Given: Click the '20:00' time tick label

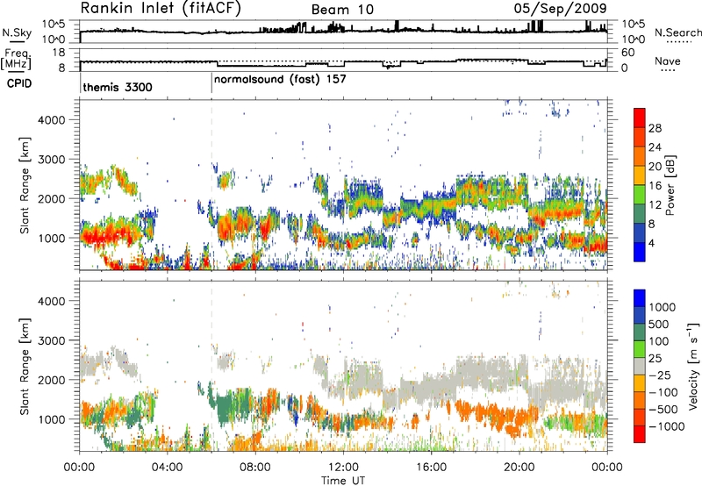Looking at the screenshot, I should 519,468.
